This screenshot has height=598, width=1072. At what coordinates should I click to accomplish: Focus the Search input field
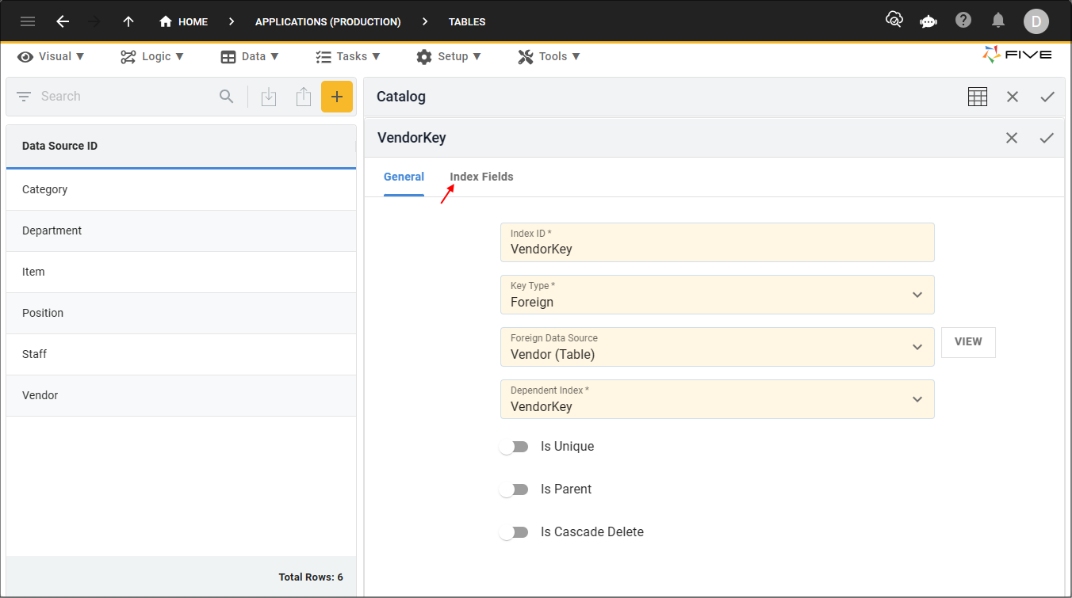124,97
